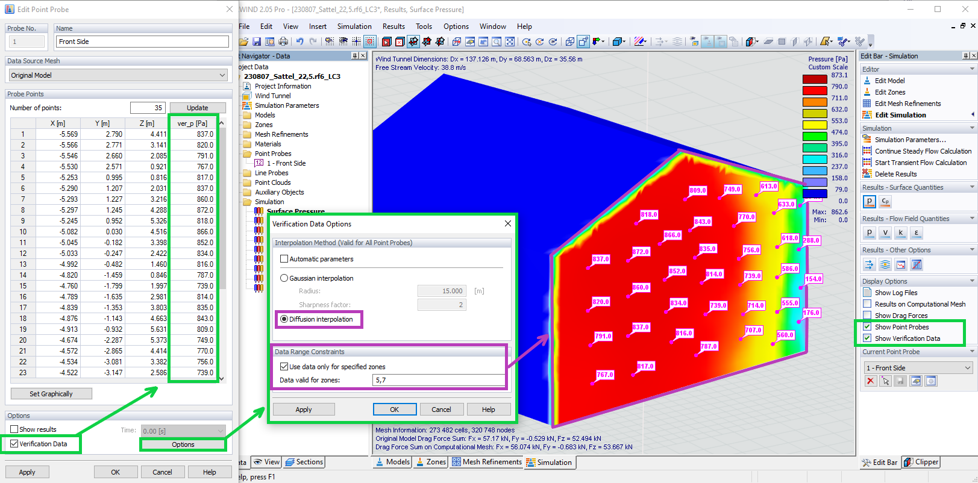Enable Results on Computational Mesh checkbox
The height and width of the screenshot is (483, 978).
click(x=867, y=304)
